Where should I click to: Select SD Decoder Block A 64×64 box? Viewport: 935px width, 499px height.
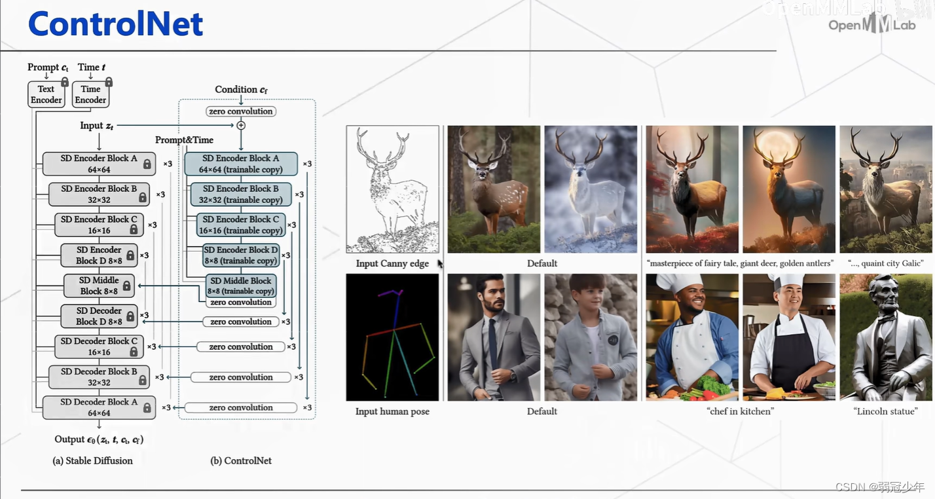tap(99, 407)
